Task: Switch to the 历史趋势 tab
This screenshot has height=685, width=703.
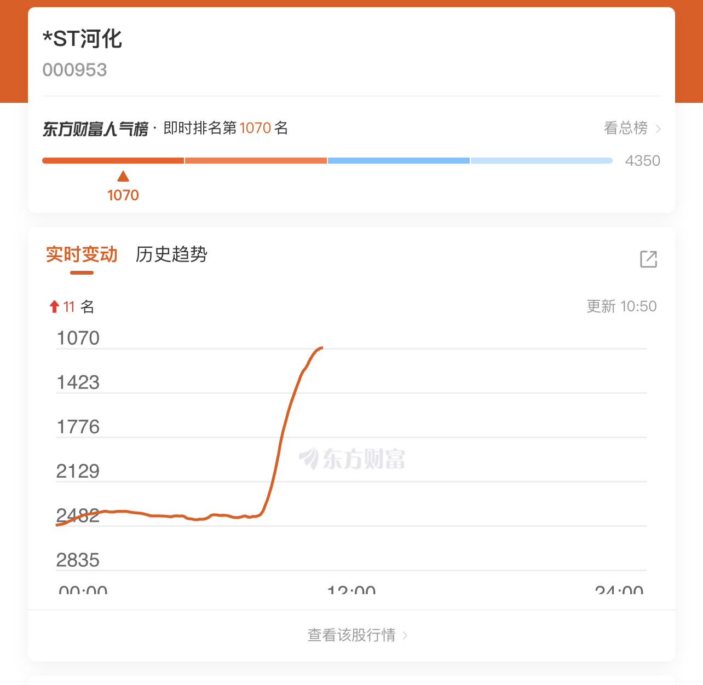Action: click(x=171, y=254)
